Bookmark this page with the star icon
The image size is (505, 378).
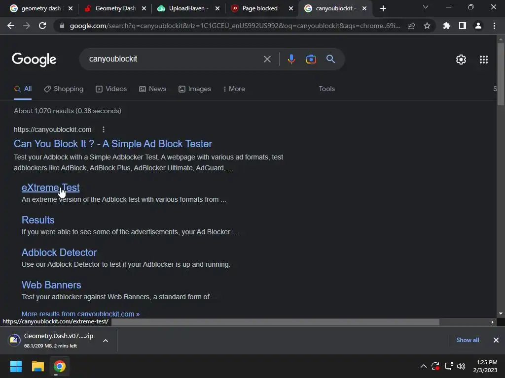(427, 26)
